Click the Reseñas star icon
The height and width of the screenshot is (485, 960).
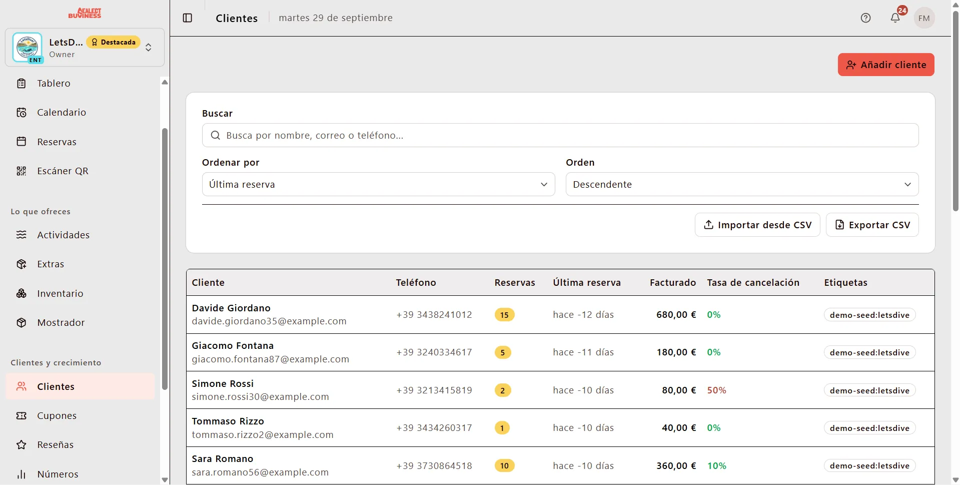[22, 445]
